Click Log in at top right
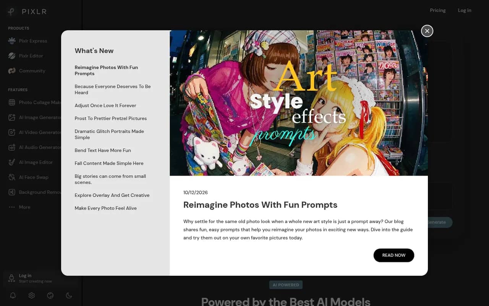 tap(465, 10)
